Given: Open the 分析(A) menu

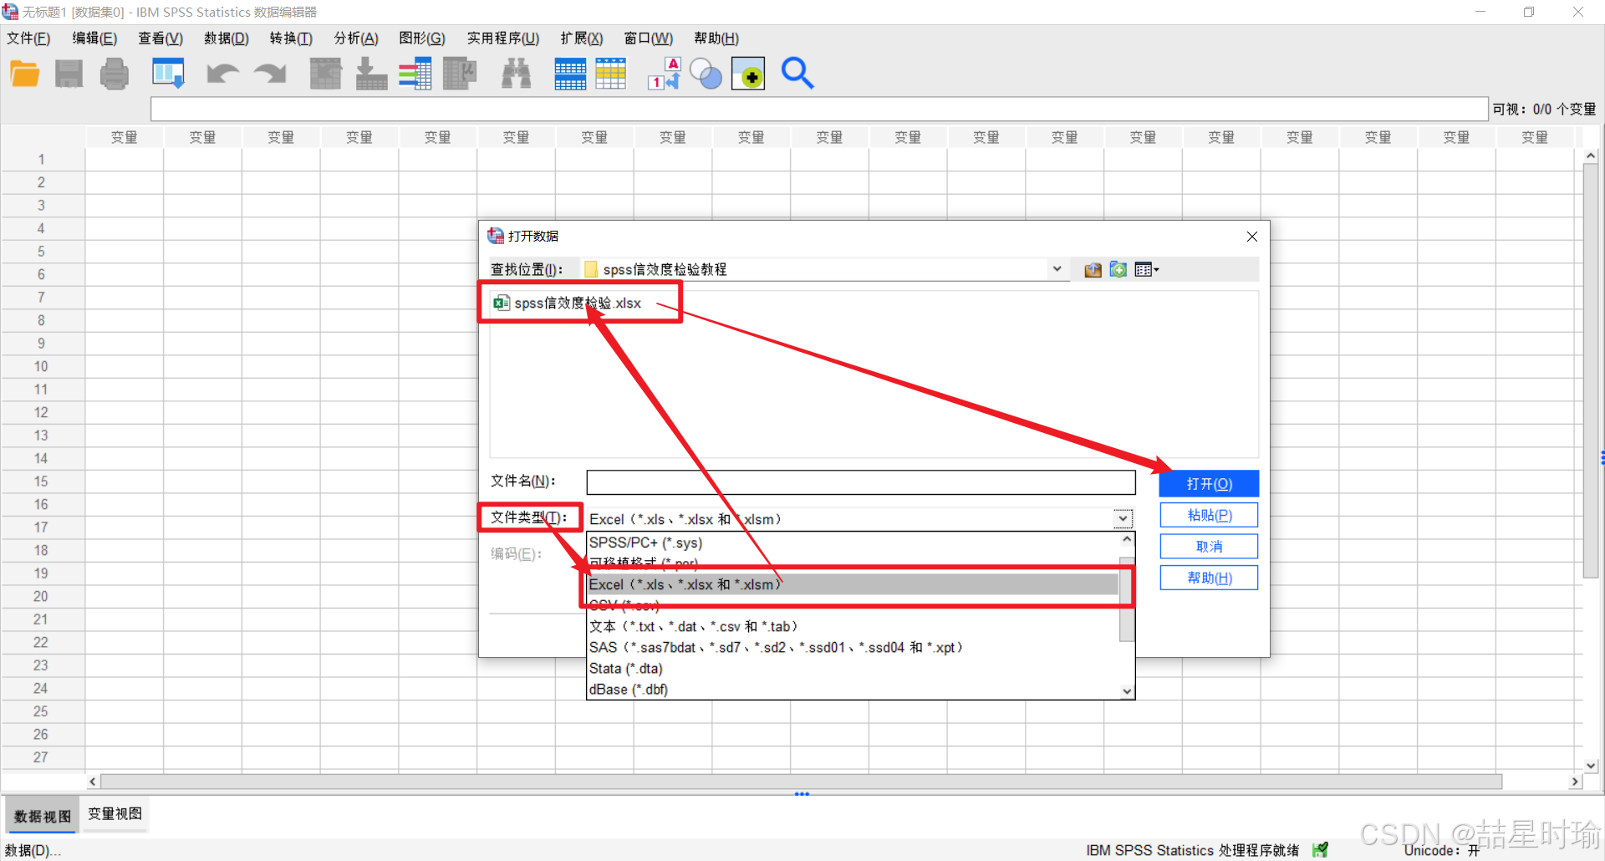Looking at the screenshot, I should pos(356,38).
